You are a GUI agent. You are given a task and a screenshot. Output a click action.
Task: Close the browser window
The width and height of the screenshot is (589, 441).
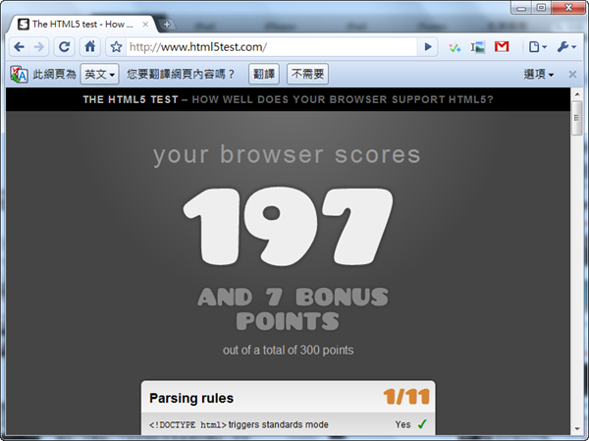pyautogui.click(x=568, y=8)
